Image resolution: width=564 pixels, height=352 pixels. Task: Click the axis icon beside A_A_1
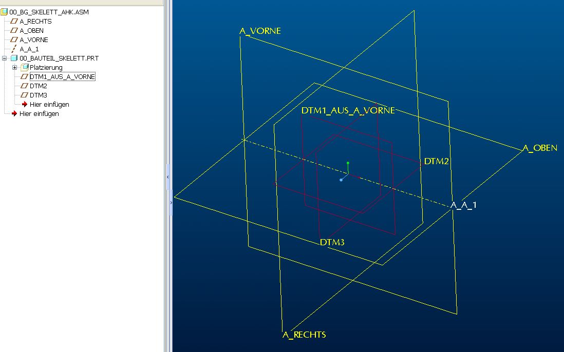(x=14, y=49)
